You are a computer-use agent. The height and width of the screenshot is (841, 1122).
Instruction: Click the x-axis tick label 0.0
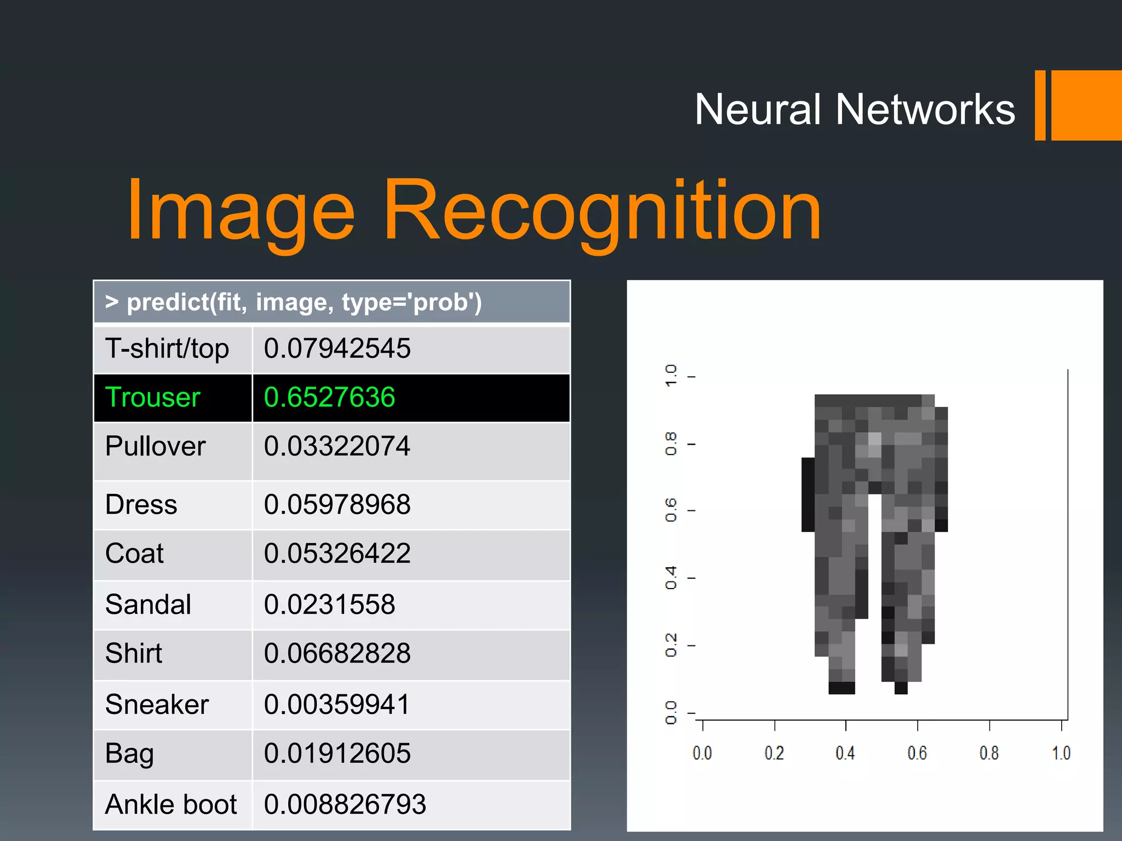[702, 753]
